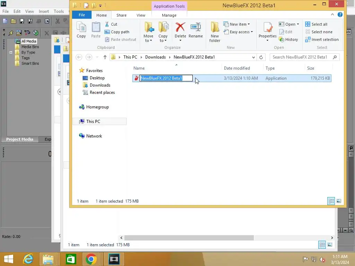Screen dimensions: 355x266
Task: Click the open folder icon in Vegas toolbar
Action: 14,21
